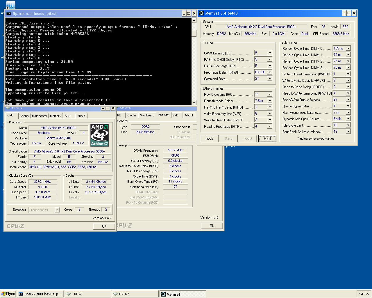
Task: Click OK in the rear CPU-Z memory window
Action: tap(212, 226)
